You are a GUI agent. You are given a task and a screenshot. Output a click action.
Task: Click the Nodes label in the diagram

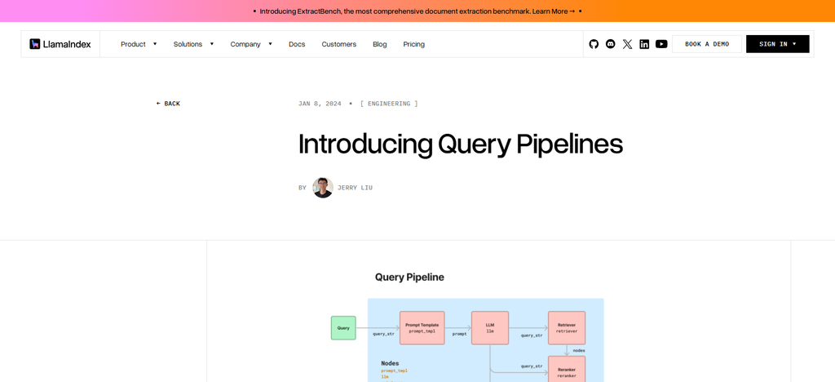point(390,363)
